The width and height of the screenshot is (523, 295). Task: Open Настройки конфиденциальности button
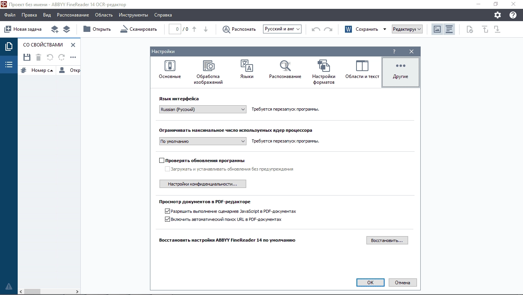click(x=203, y=184)
